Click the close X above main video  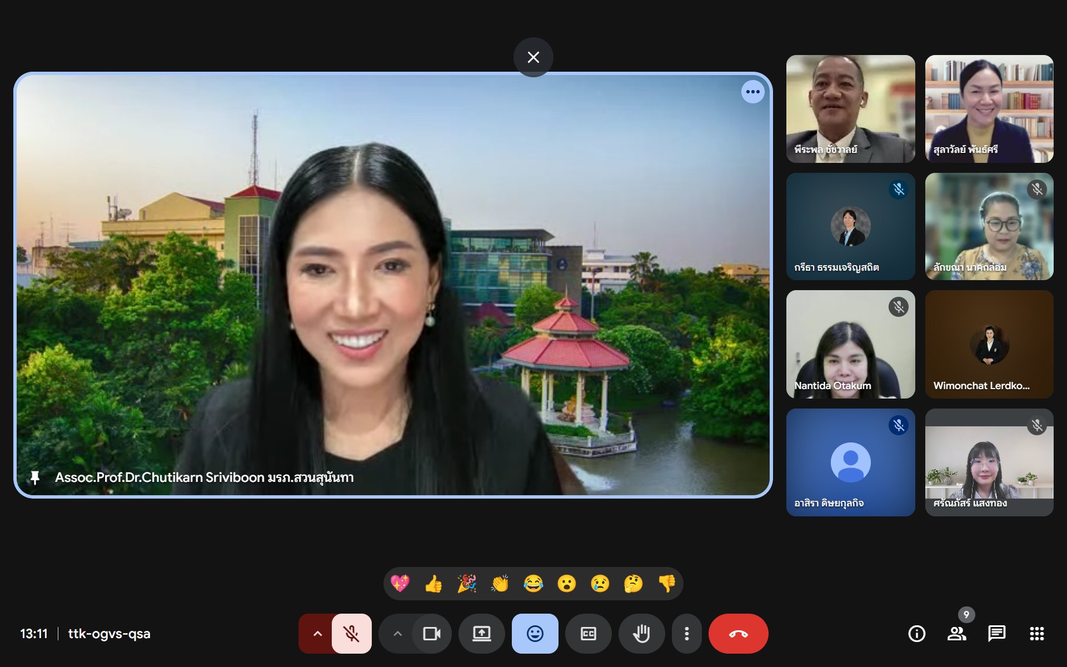(533, 57)
